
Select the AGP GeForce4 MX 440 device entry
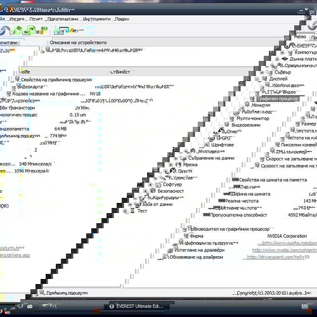(x=94, y=50)
